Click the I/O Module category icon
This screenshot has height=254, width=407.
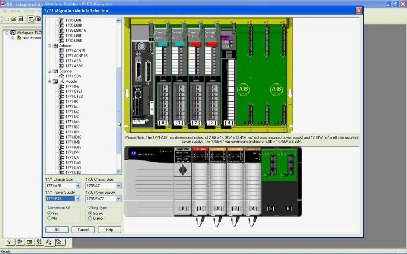[x=55, y=81]
